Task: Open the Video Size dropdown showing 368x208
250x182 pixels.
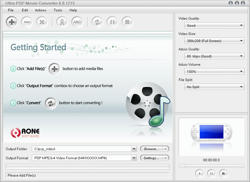Action: [x=214, y=41]
